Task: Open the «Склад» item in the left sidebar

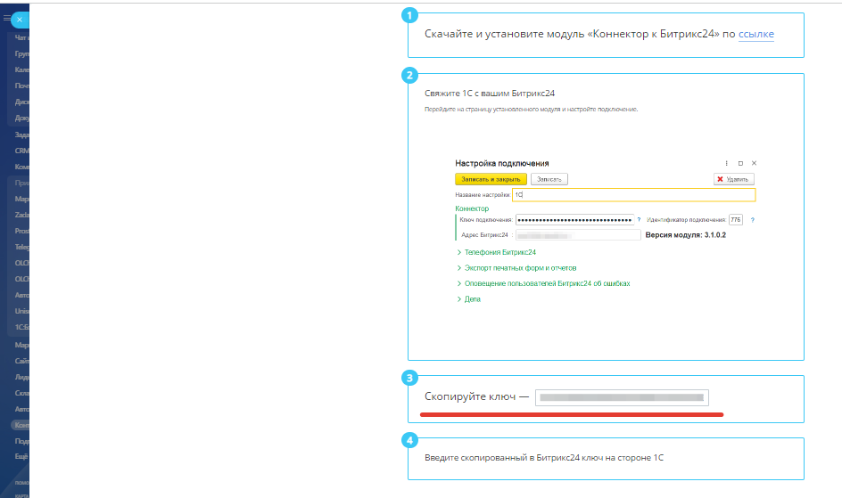Action: 21,393
